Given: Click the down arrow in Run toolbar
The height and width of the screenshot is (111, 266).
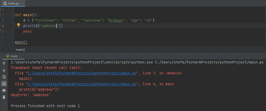Looking at the screenshot, I should point(4,70).
